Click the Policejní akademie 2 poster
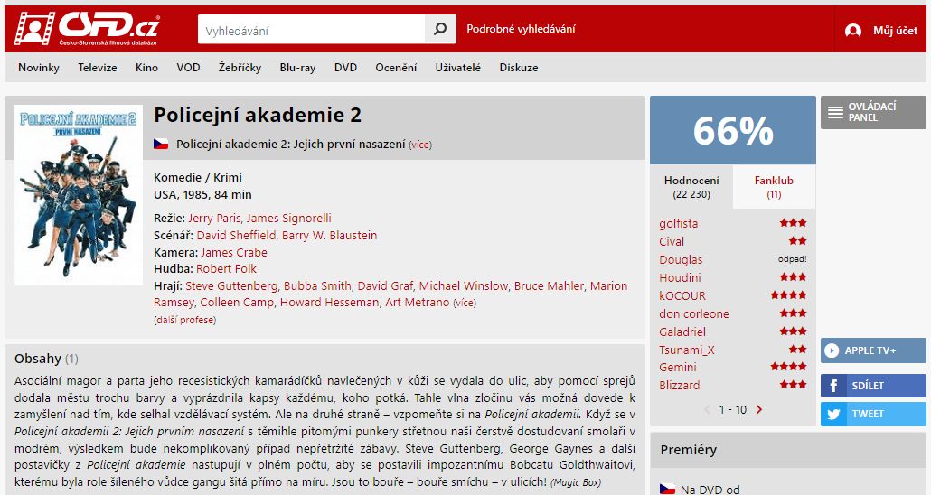931x495 pixels. [x=79, y=195]
